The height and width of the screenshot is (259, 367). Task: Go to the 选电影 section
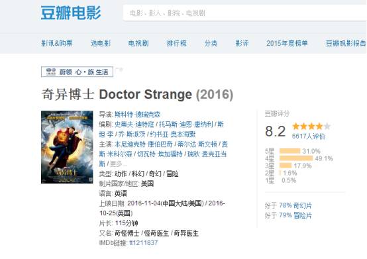pyautogui.click(x=101, y=43)
